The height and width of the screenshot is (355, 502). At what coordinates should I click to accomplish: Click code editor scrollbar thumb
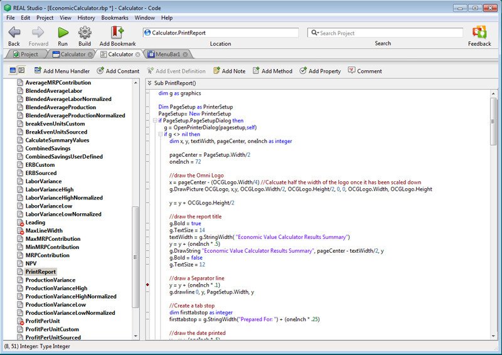click(493, 122)
